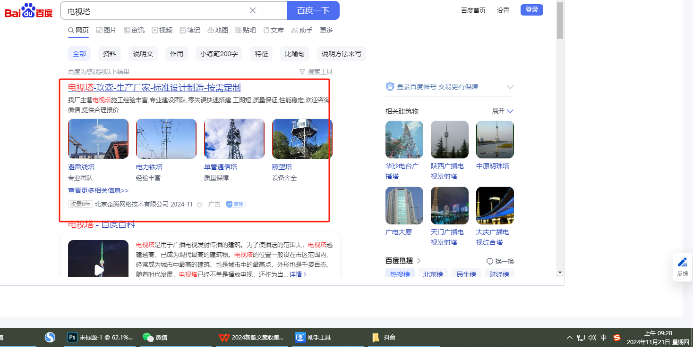Open the WPS 2024新版文案收集 taskbar item
The image size is (693, 347).
(x=251, y=337)
